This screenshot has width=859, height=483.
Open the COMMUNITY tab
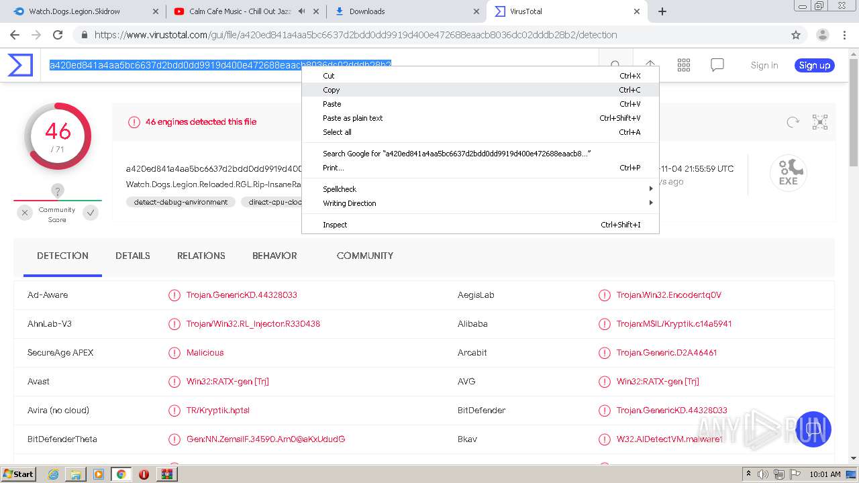(x=365, y=256)
